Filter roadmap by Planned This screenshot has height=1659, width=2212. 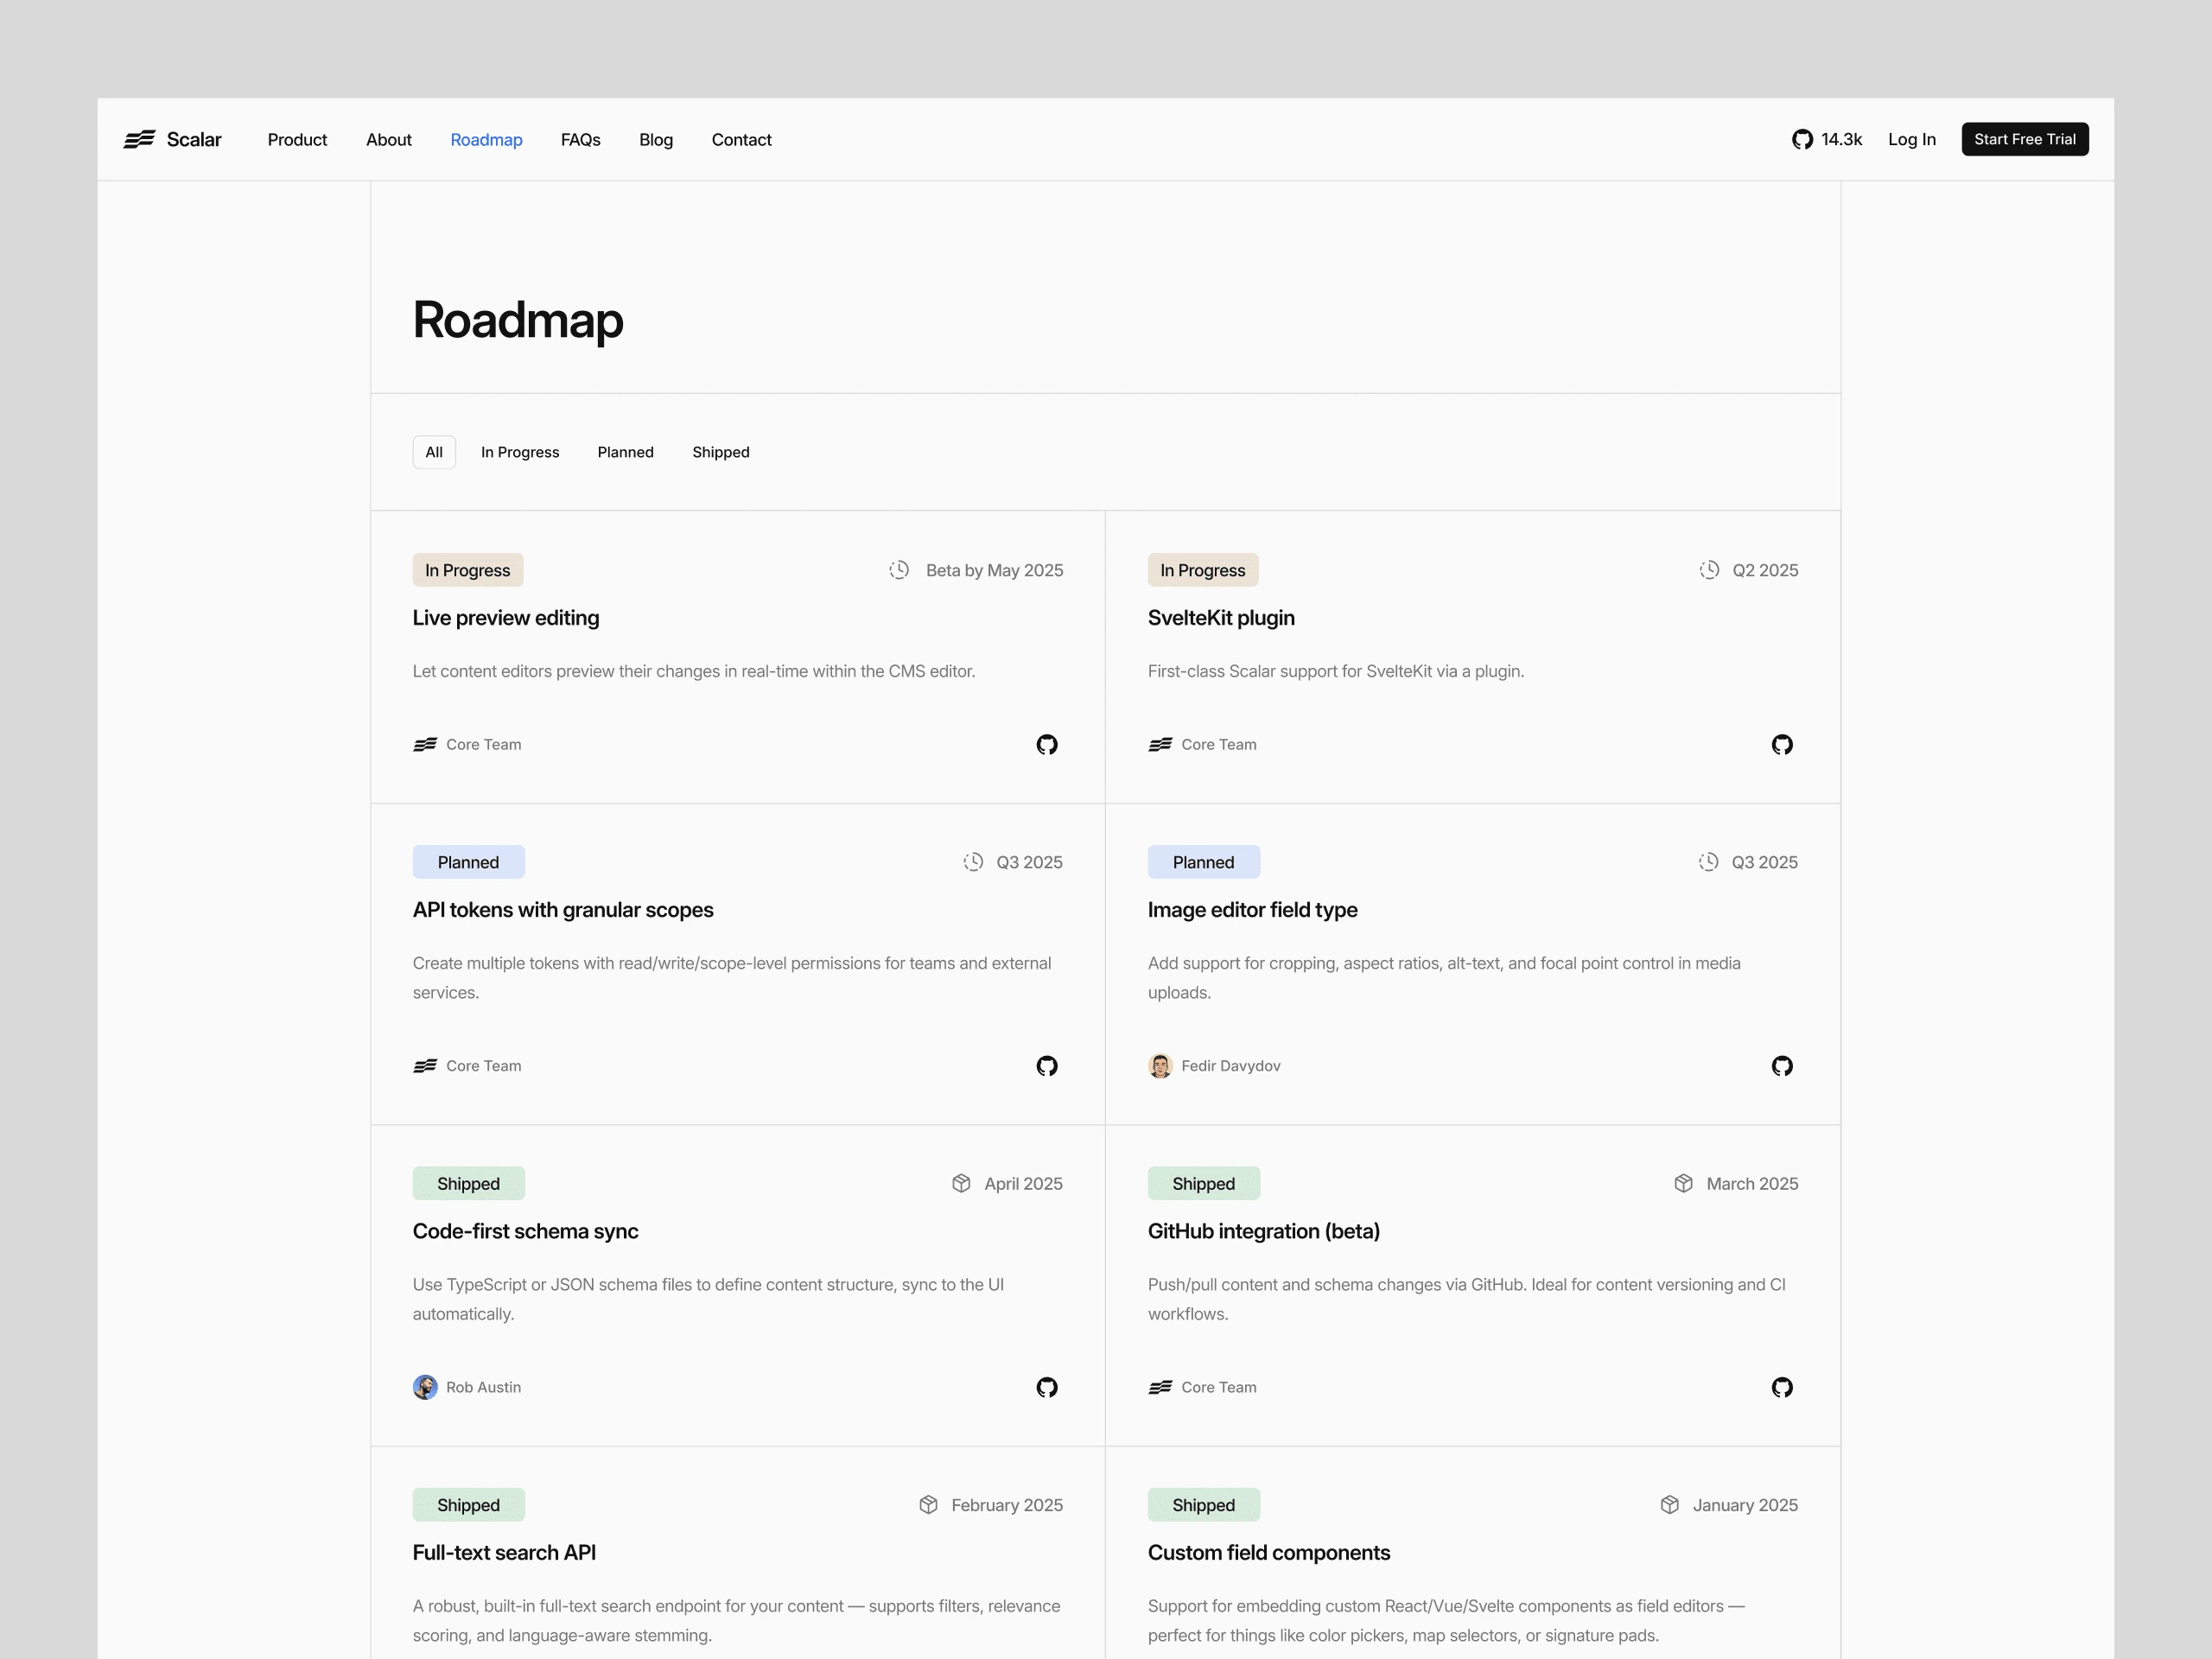[626, 452]
